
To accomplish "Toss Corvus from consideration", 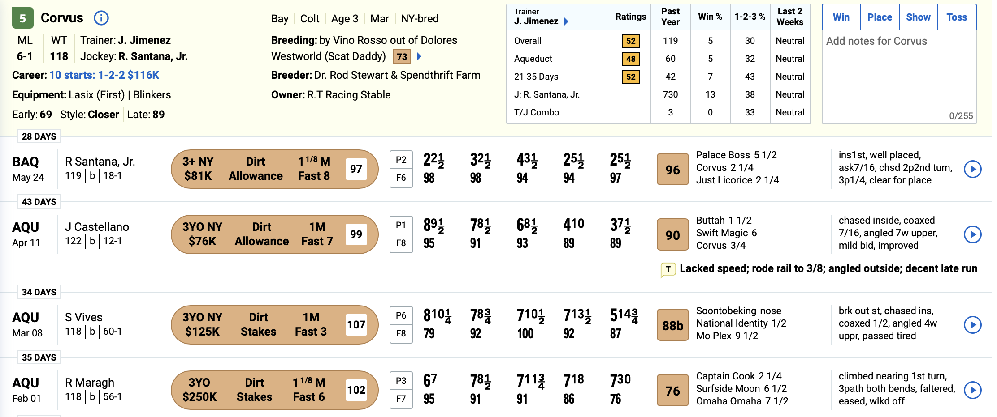I will pos(957,17).
